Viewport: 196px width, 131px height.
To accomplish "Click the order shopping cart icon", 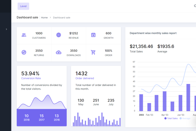I will tap(93, 52).
